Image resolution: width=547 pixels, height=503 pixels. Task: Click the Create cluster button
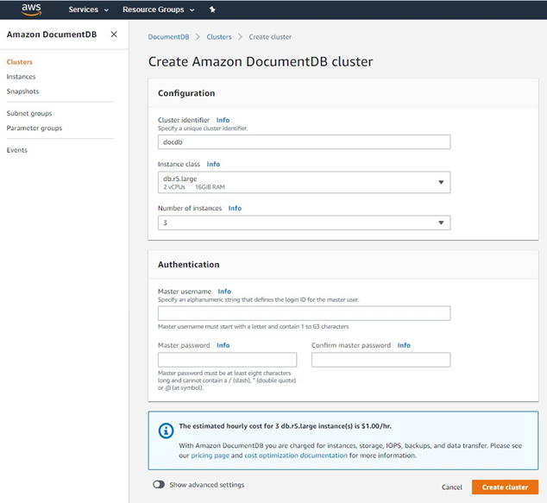[x=505, y=487]
